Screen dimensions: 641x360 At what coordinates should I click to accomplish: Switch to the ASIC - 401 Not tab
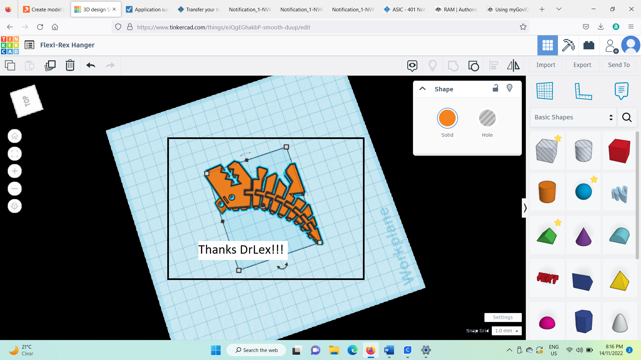click(x=405, y=9)
